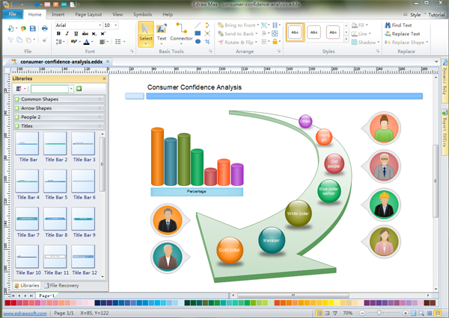Pick the red color swatch in palette
The width and height of the screenshot is (449, 318).
[13, 303]
